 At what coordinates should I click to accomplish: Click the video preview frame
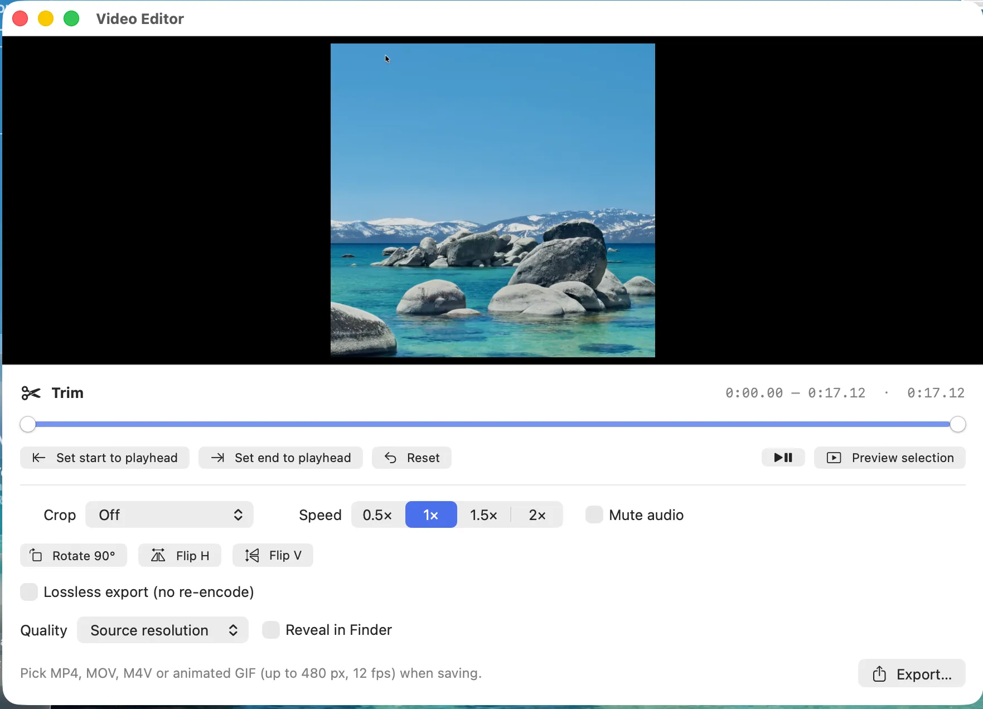click(x=493, y=200)
